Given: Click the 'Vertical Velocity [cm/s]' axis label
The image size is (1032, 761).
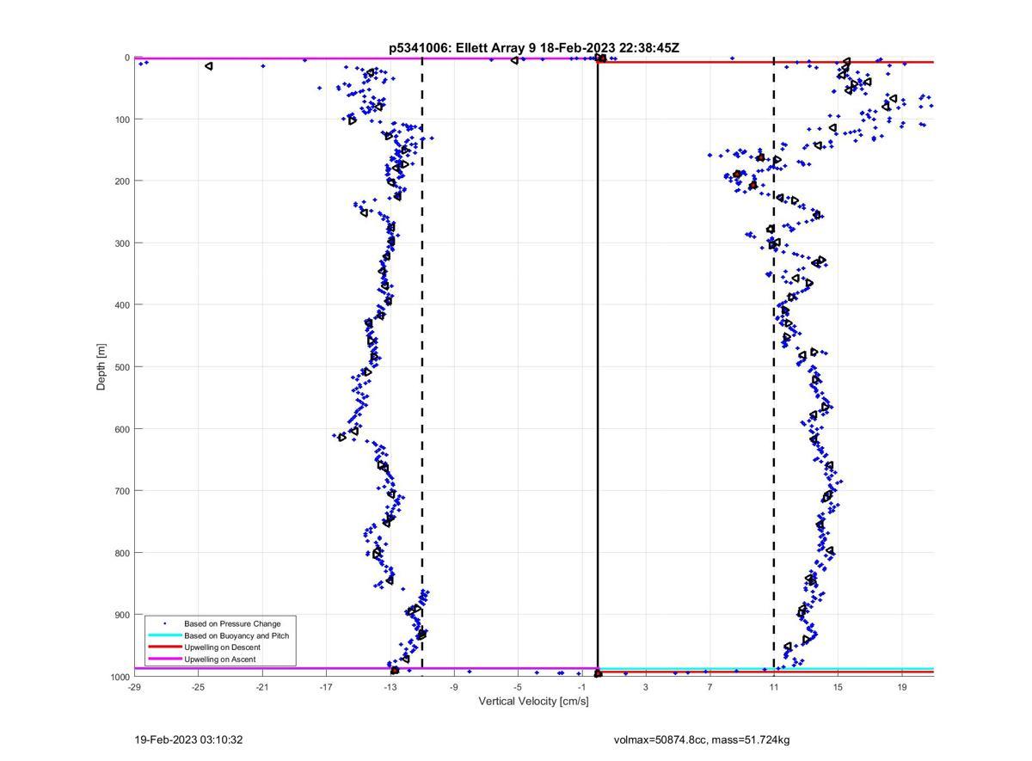Looking at the screenshot, I should tap(533, 702).
